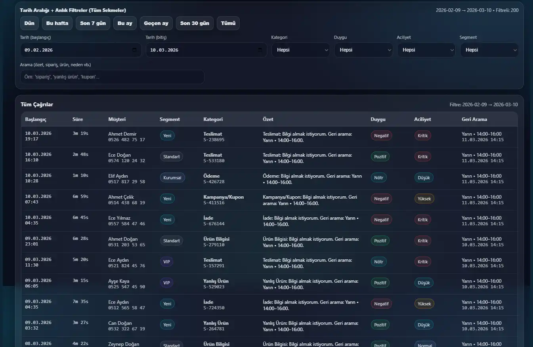Click the Aciliyet column header

coord(422,119)
